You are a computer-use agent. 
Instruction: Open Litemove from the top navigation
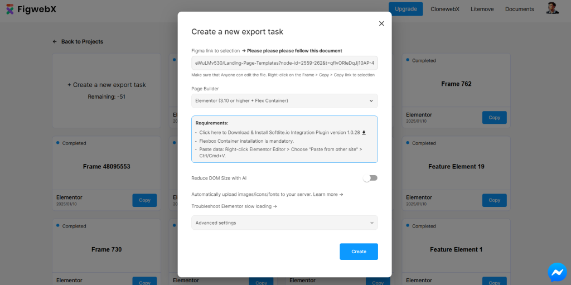tap(482, 9)
